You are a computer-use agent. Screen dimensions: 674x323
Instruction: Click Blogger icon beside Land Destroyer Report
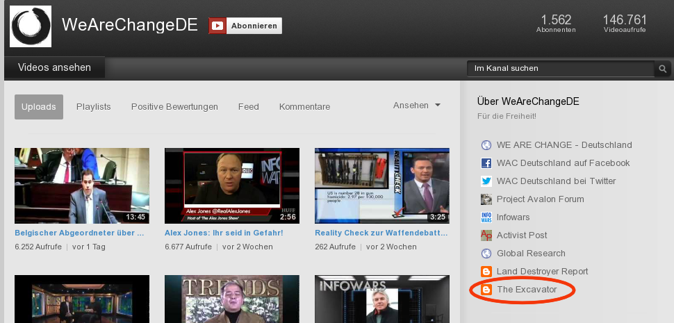(486, 272)
